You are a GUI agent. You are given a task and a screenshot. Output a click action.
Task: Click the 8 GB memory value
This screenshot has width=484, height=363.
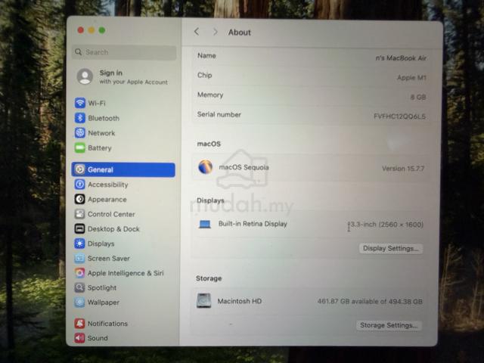[x=418, y=98]
